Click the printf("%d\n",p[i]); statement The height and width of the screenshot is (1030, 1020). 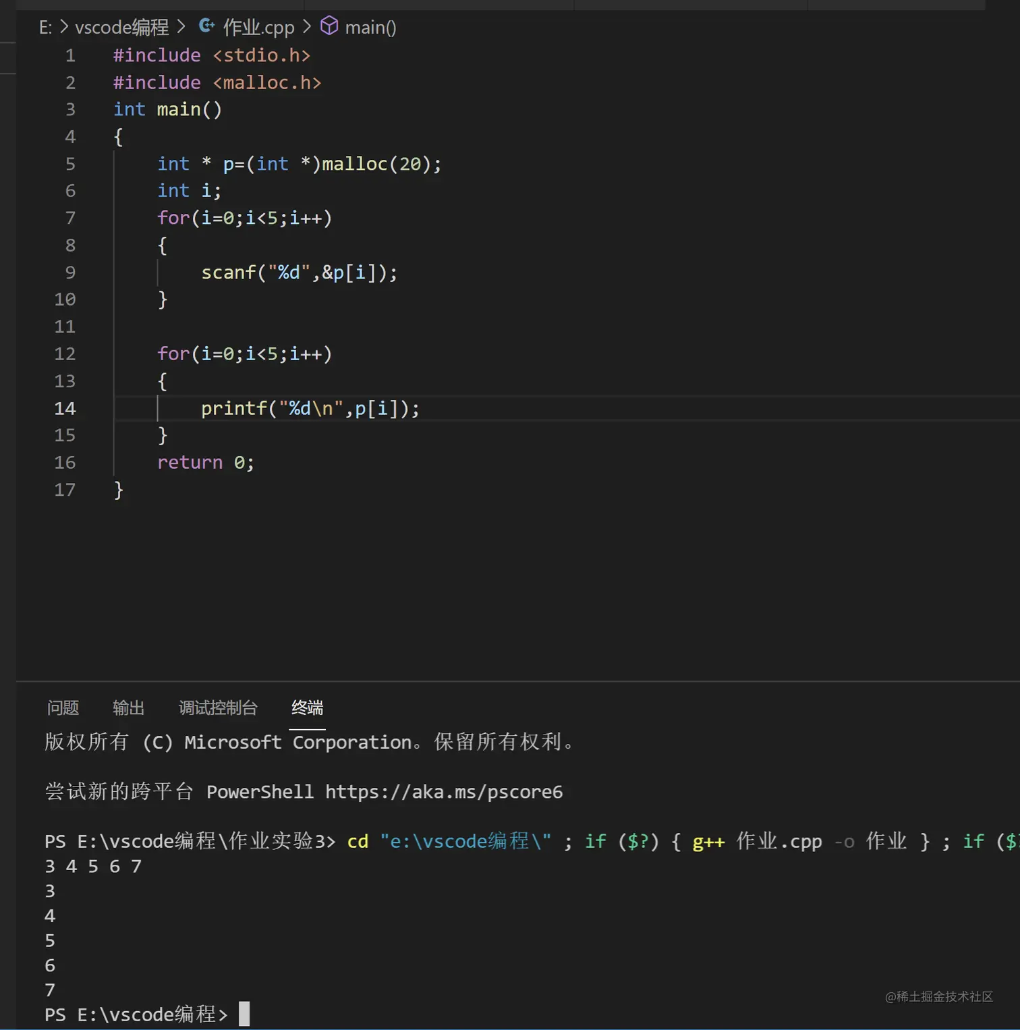point(310,408)
